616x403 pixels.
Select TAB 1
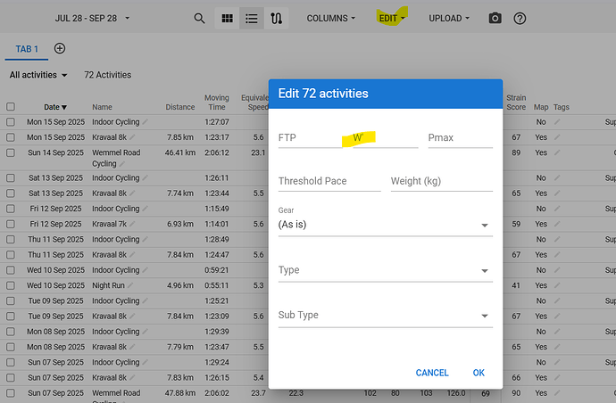point(27,49)
